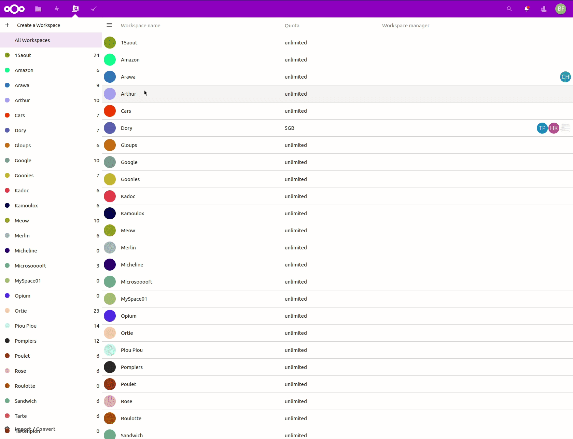
Task: Select the Arthur workspace in the sidebar
Action: pos(22,100)
